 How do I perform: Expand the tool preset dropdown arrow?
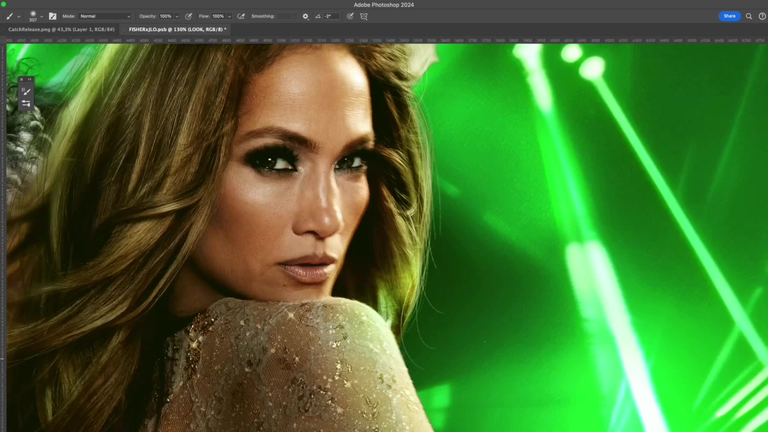point(19,17)
